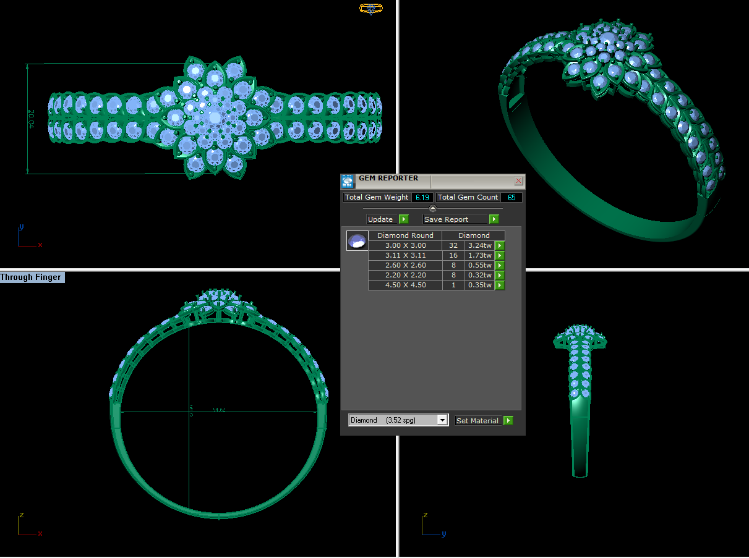Click green arrow for 0.55tw row
749x558 pixels.
pos(500,265)
